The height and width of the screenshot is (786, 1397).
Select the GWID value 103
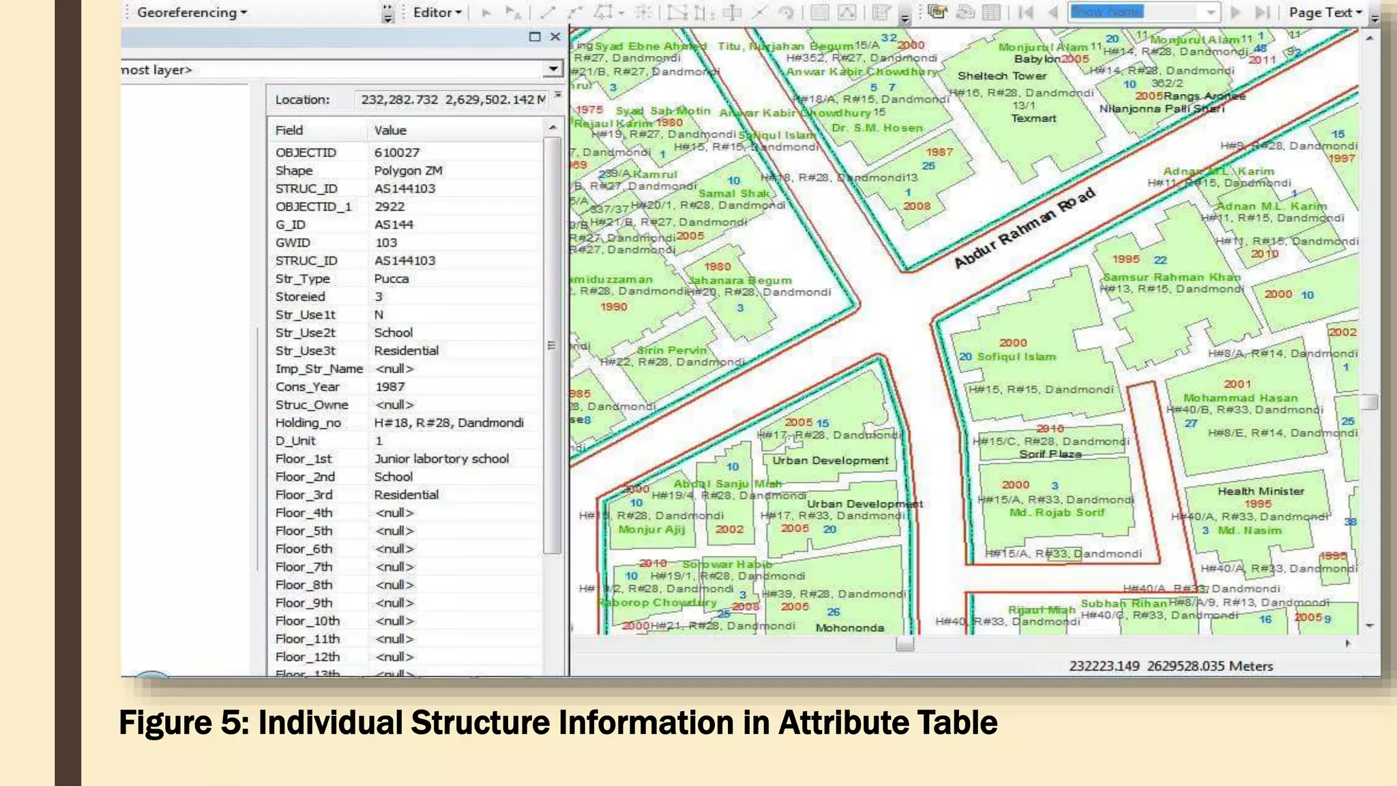point(386,243)
